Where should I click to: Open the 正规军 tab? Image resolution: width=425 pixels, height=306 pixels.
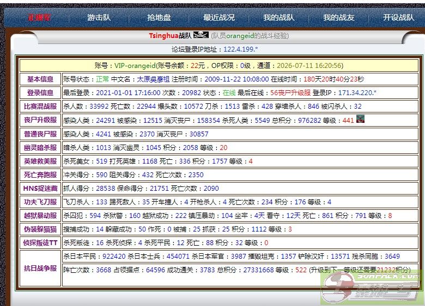(x=39, y=17)
